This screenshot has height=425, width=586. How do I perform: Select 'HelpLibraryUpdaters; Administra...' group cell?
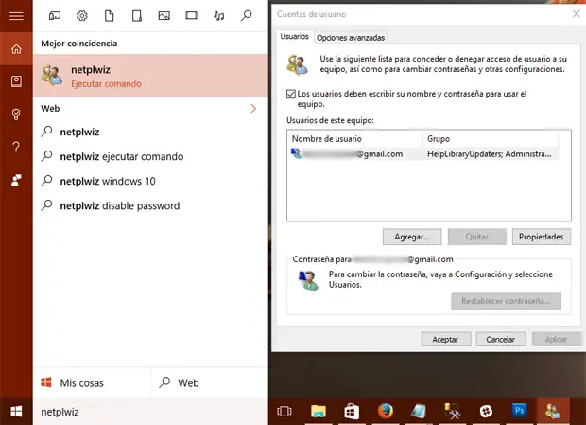coord(490,153)
